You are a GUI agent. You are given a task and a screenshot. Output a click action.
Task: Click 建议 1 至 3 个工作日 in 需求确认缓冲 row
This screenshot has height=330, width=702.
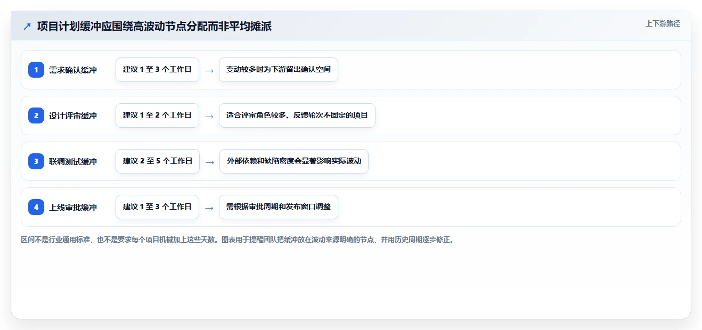[x=157, y=70]
